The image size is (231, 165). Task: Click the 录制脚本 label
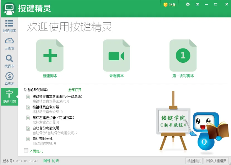point(116,76)
